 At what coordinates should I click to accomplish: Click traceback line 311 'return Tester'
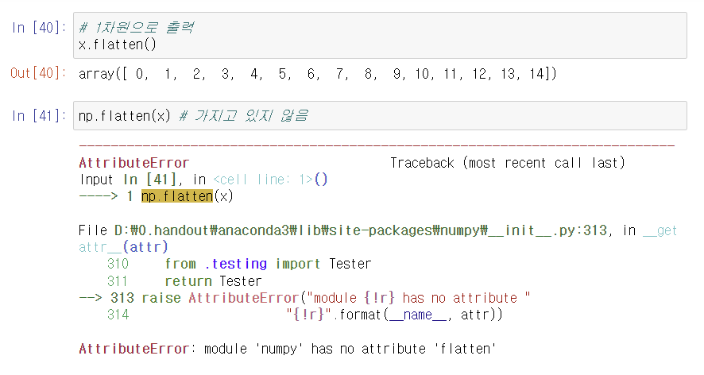click(x=184, y=281)
